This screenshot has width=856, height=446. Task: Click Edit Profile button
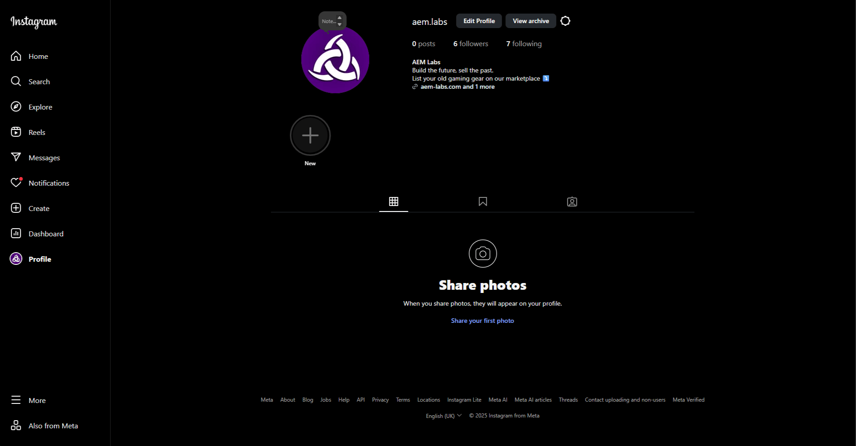[479, 21]
